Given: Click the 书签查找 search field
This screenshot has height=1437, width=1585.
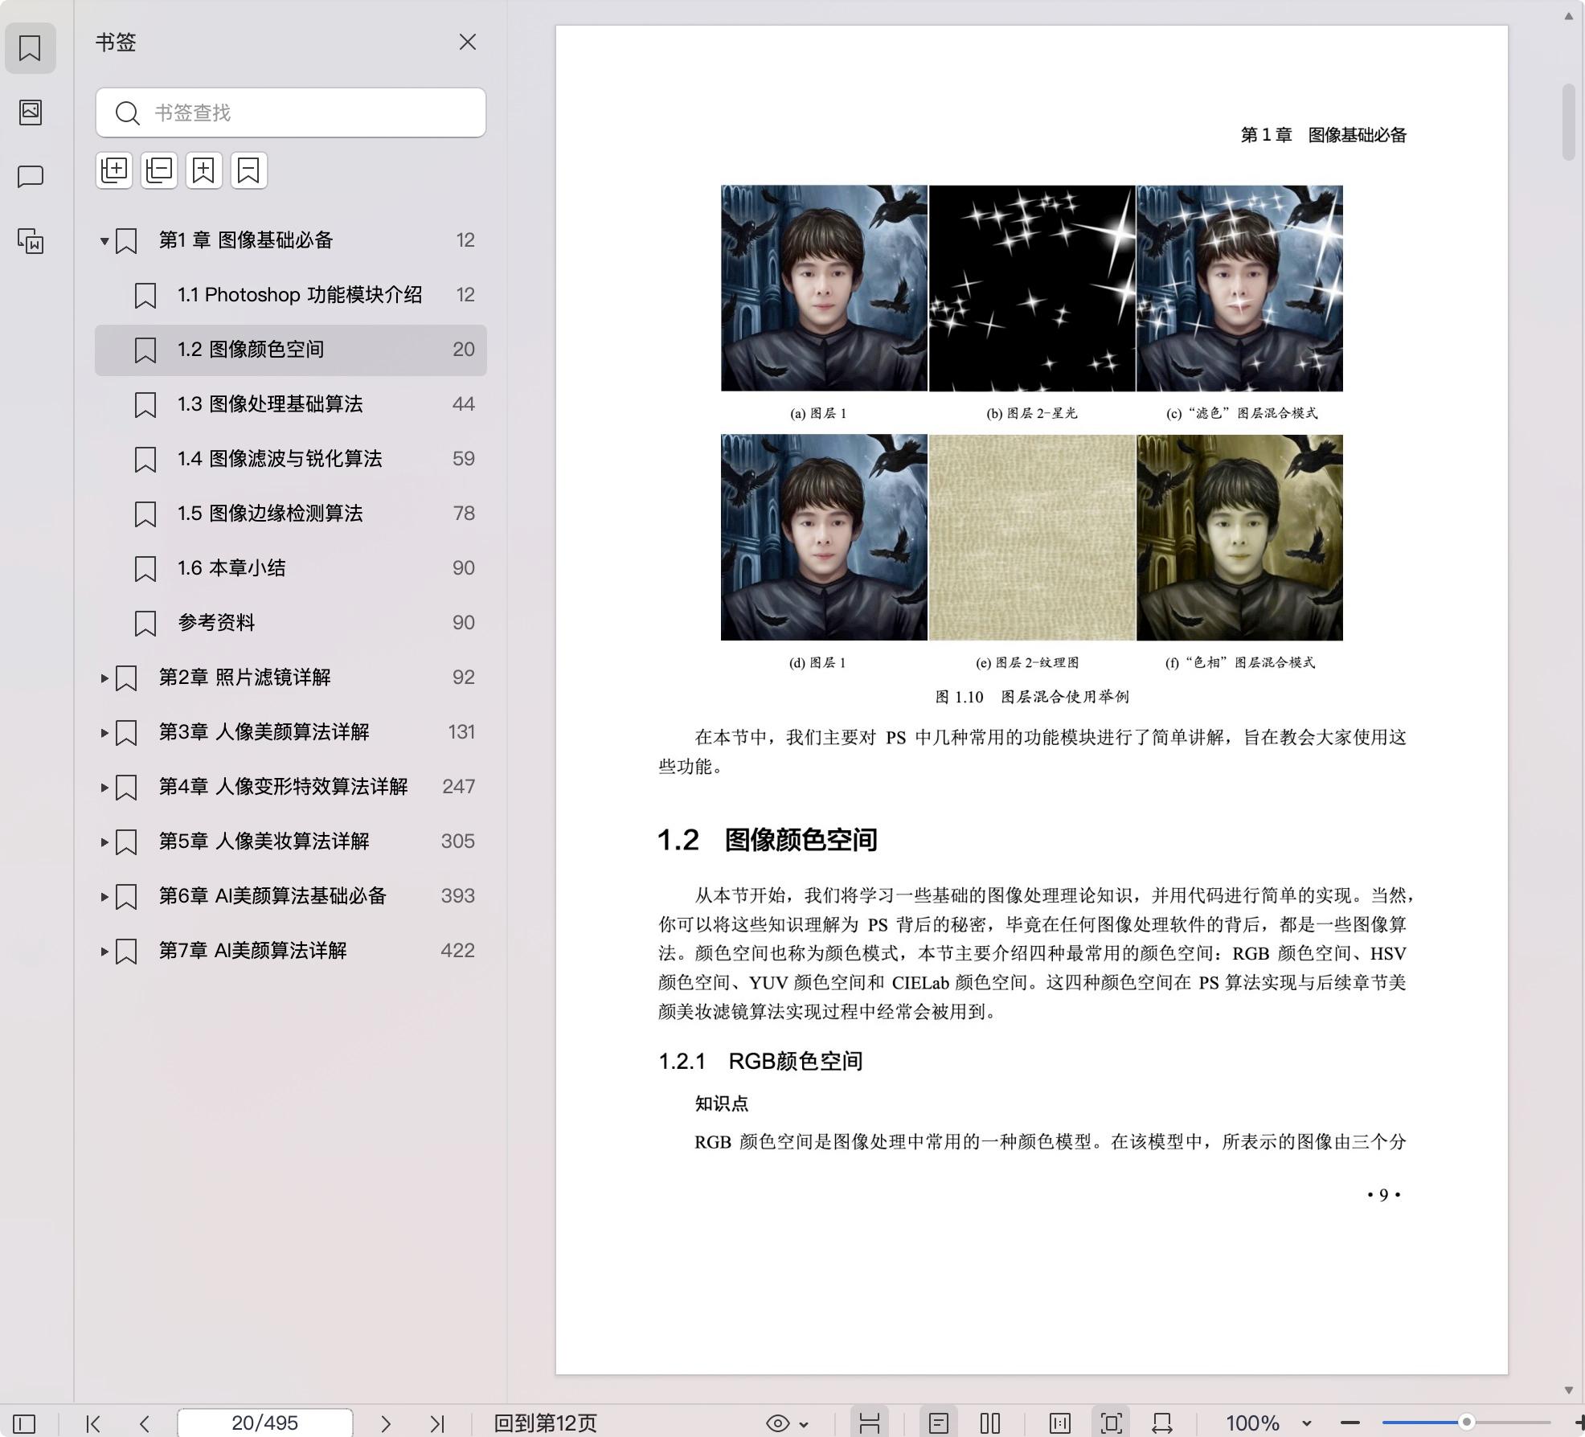Looking at the screenshot, I should coord(291,113).
